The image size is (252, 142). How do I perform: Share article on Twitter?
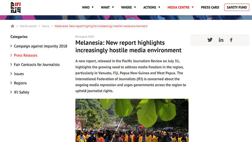tap(210, 40)
